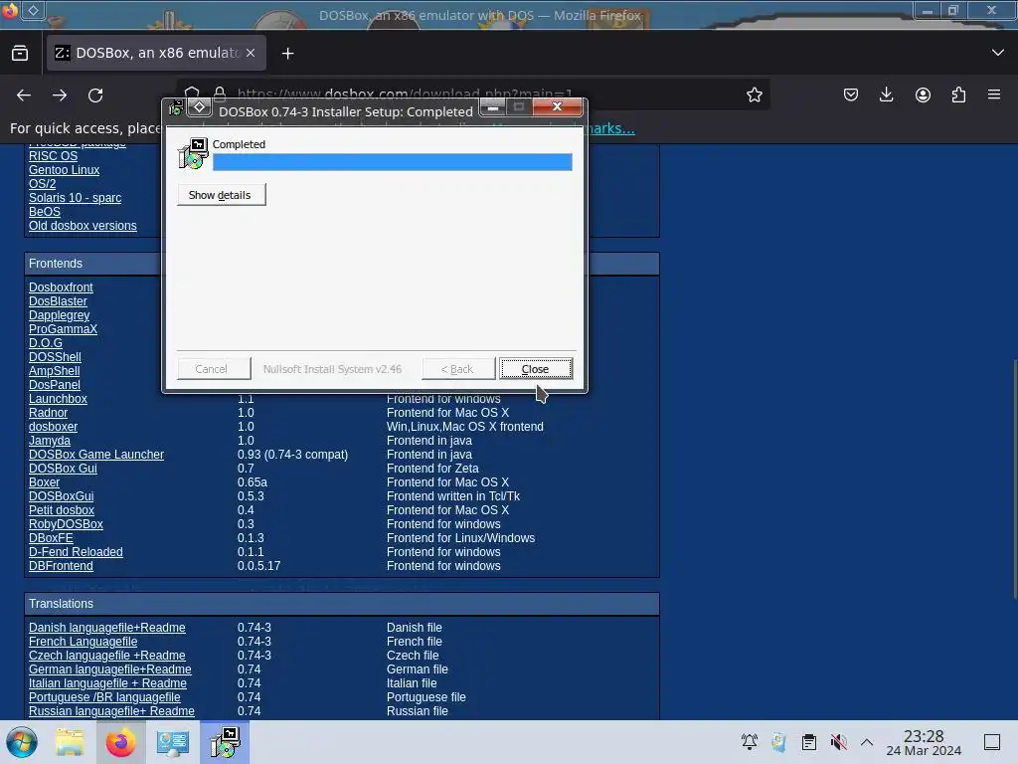Open the Old dosbox versions link
The height and width of the screenshot is (764, 1018).
(83, 226)
